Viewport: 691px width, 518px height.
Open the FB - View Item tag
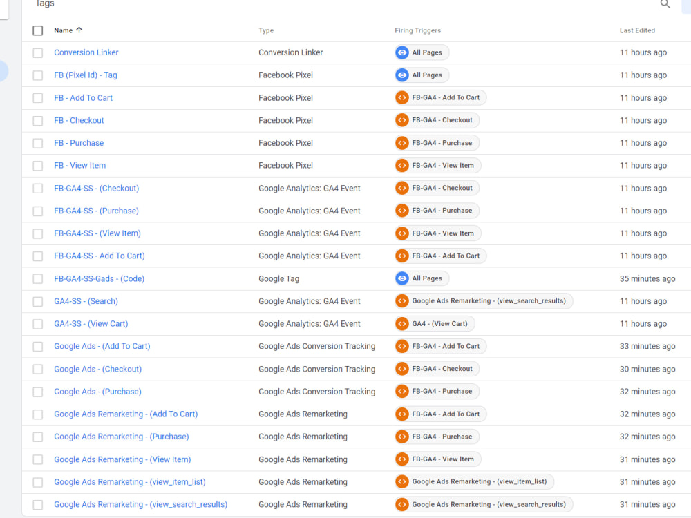tap(79, 165)
